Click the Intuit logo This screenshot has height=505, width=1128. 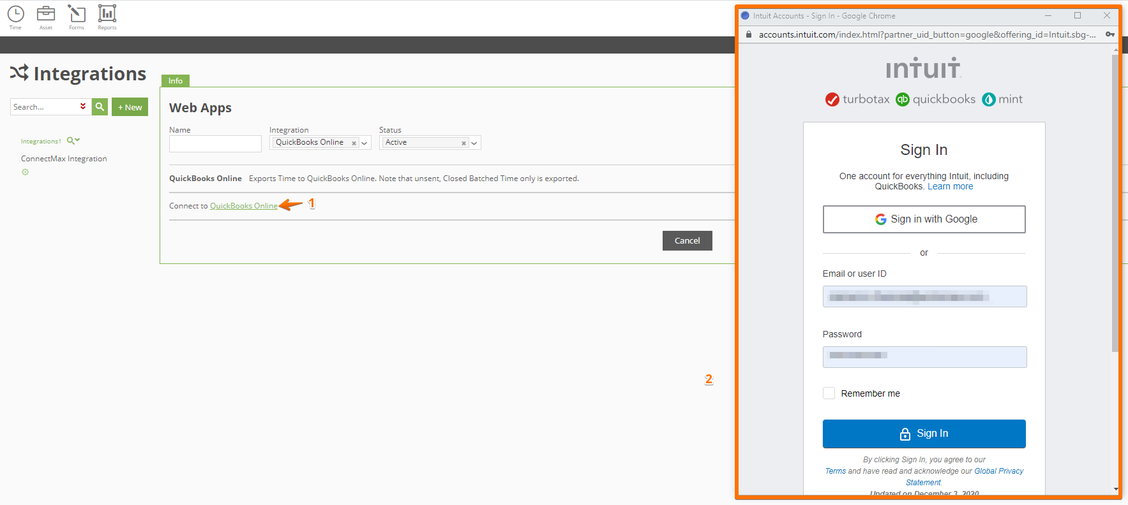pyautogui.click(x=923, y=68)
